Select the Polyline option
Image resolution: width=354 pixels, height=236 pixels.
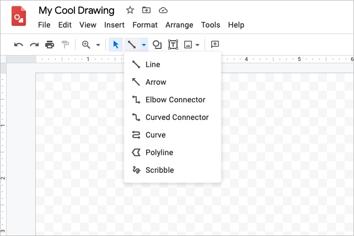click(173, 152)
